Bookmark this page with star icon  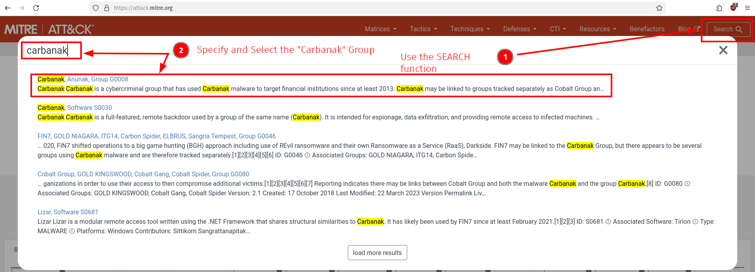tap(659, 8)
